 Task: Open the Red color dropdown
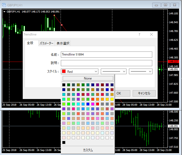(x=80, y=71)
